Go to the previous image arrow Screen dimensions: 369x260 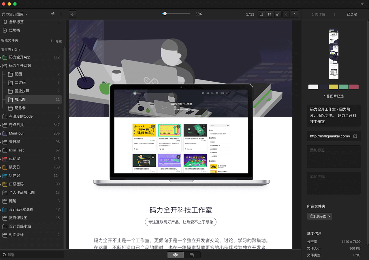[x=286, y=14]
